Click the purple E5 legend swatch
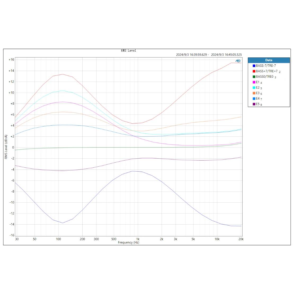This screenshot has width=294, height=294. coord(254,104)
